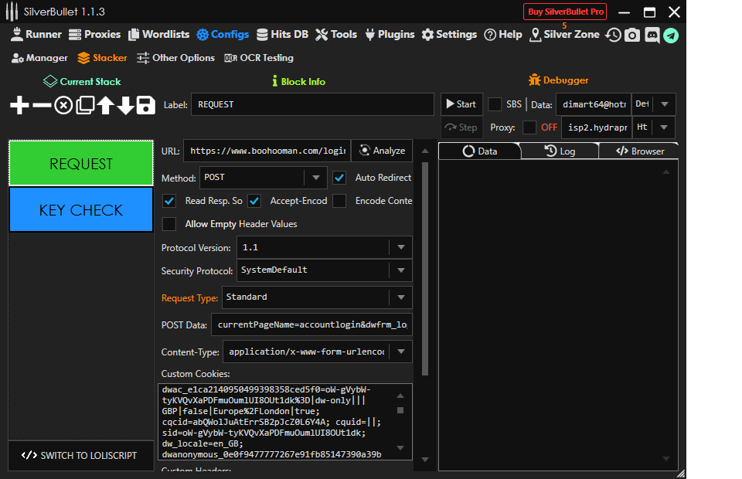Remove the selected block using the minus icon
This screenshot has height=479, width=742.
[42, 106]
